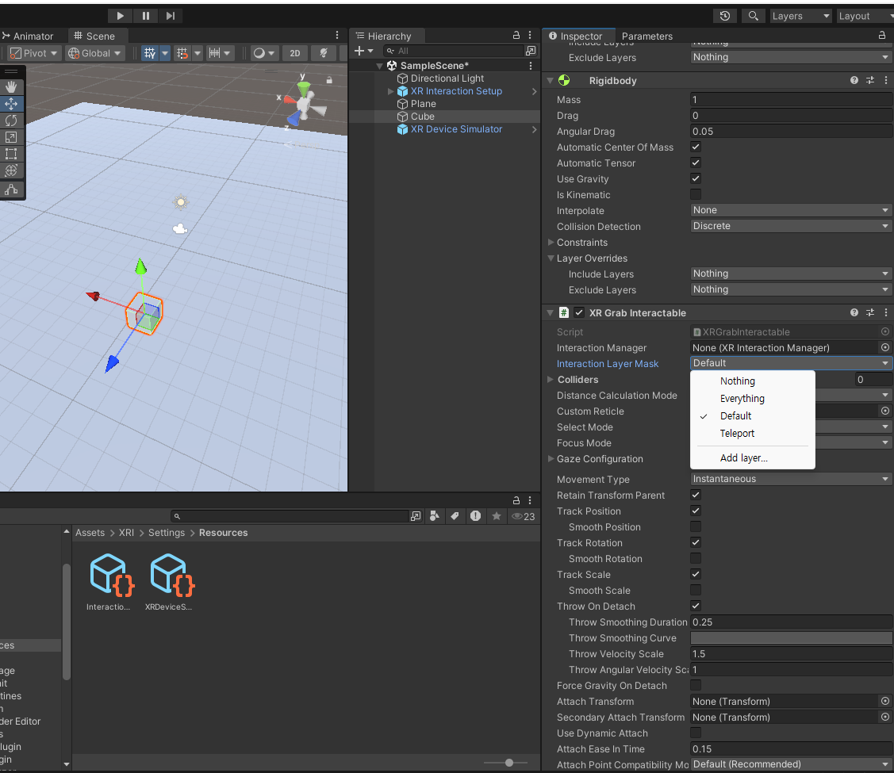Open Rigidbody help reference icon
The width and height of the screenshot is (894, 773).
coord(854,80)
